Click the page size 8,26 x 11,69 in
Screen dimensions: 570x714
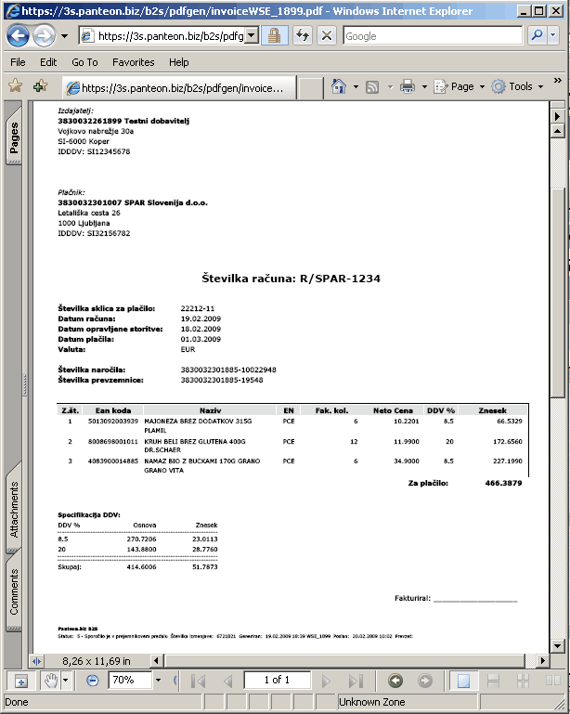pyautogui.click(x=96, y=661)
